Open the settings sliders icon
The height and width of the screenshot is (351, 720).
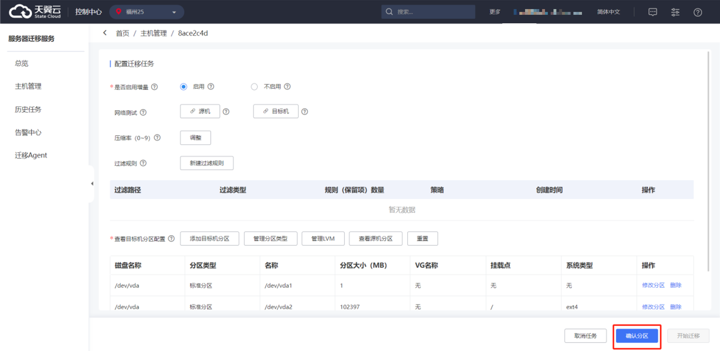tap(675, 12)
